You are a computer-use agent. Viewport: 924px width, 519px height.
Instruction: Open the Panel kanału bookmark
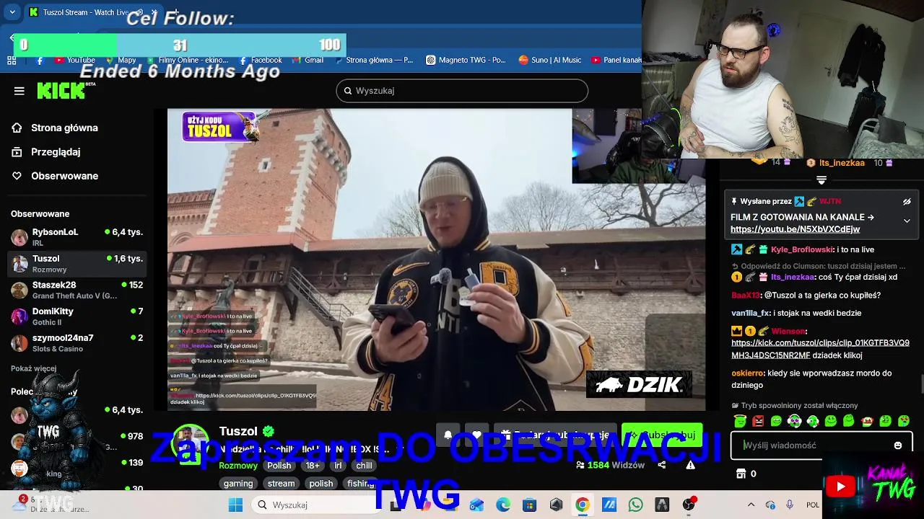click(616, 60)
